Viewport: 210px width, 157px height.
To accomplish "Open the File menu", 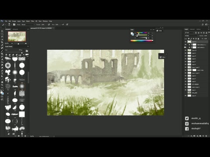I will tap(6, 21).
